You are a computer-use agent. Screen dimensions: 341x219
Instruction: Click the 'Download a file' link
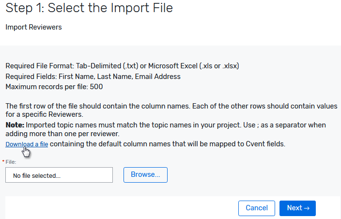27,144
